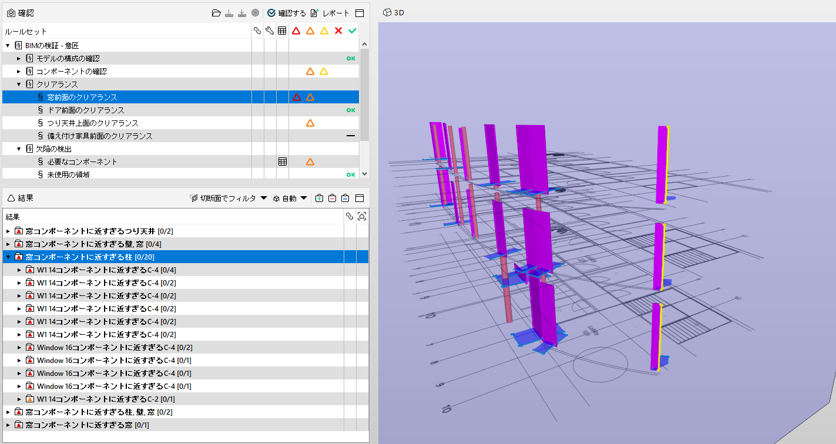This screenshot has width=836, height=444.
Task: Click the blue equals basket icon
Action: [x=345, y=199]
